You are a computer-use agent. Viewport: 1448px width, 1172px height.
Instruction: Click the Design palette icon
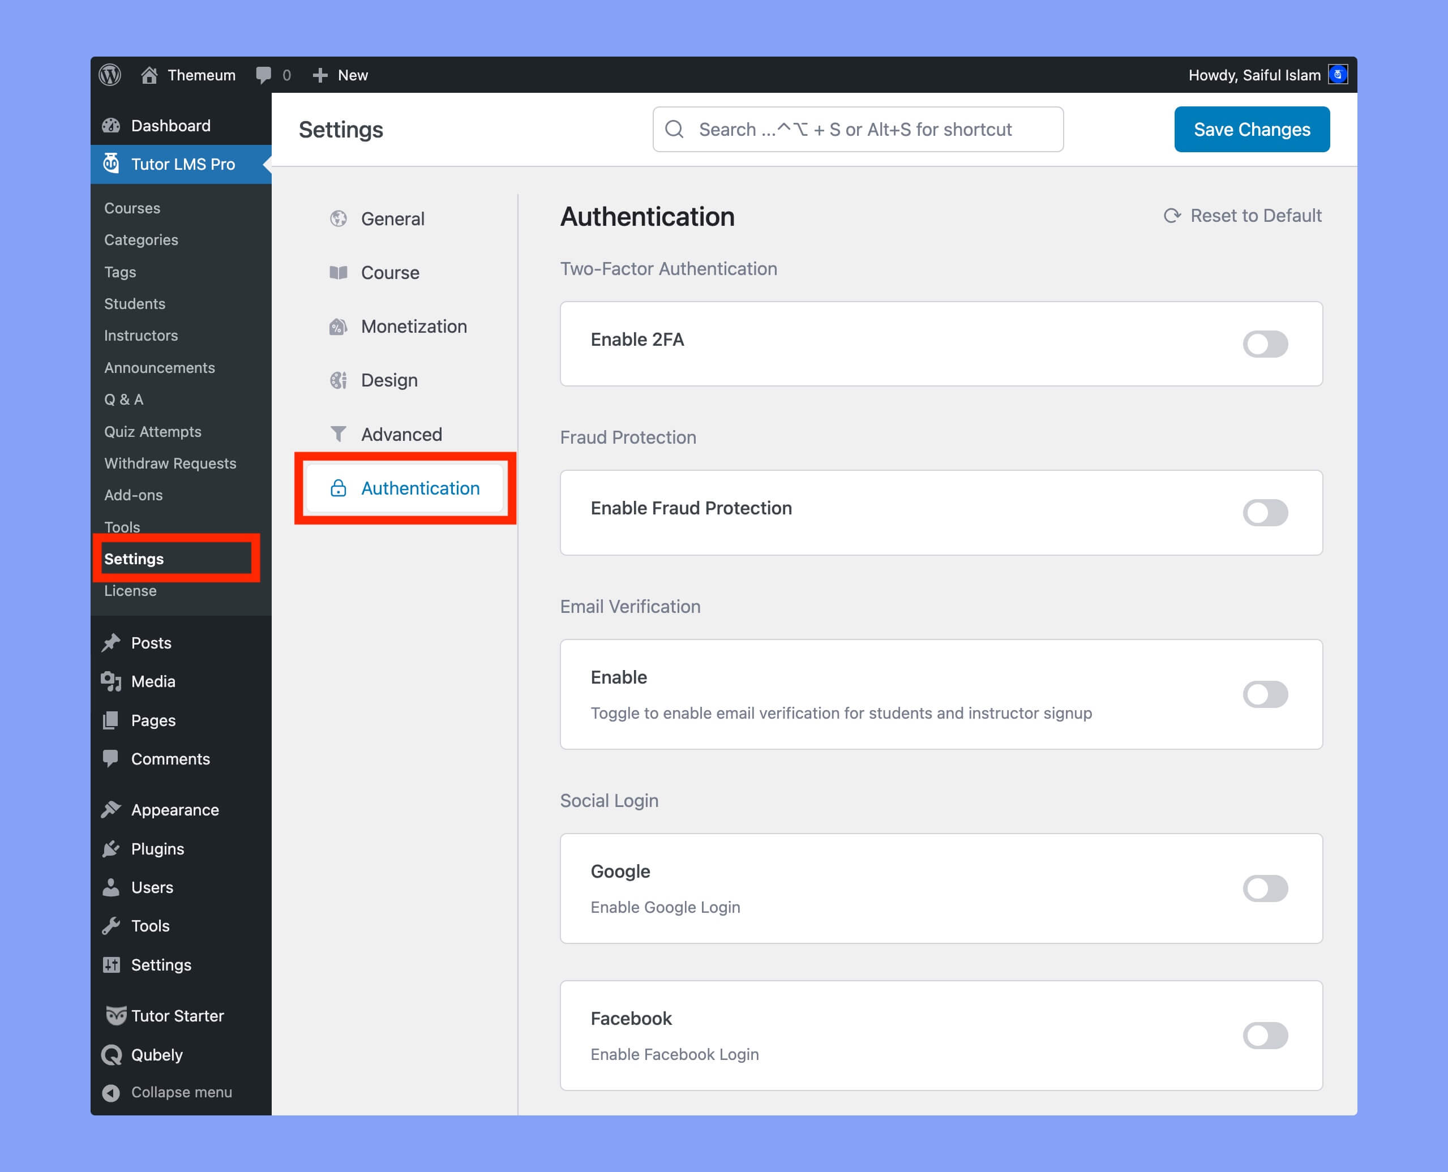[x=339, y=380]
